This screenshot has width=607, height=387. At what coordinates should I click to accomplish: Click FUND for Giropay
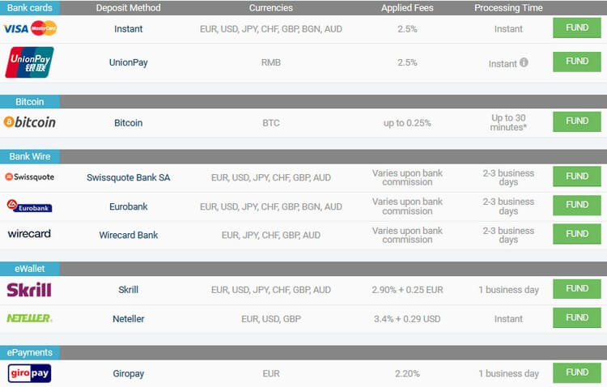tap(577, 372)
